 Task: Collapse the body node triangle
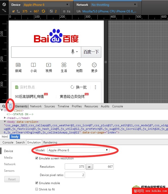[x=5, y=122]
